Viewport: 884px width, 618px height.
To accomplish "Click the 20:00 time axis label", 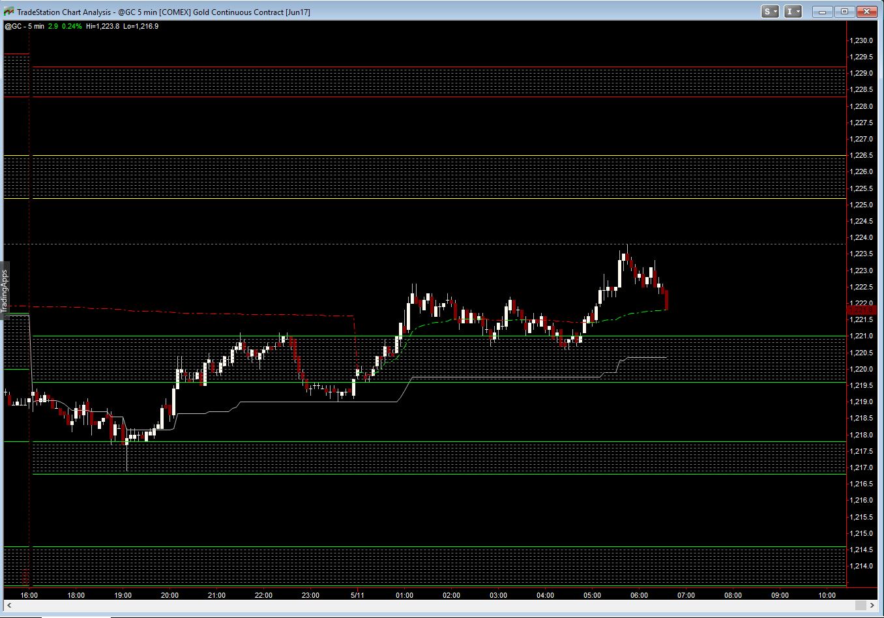I will click(x=170, y=595).
